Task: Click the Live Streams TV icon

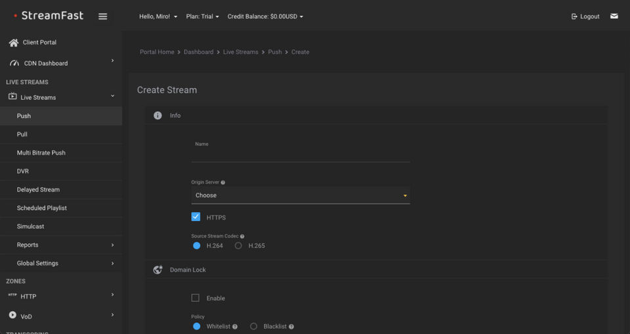Action: pyautogui.click(x=12, y=96)
